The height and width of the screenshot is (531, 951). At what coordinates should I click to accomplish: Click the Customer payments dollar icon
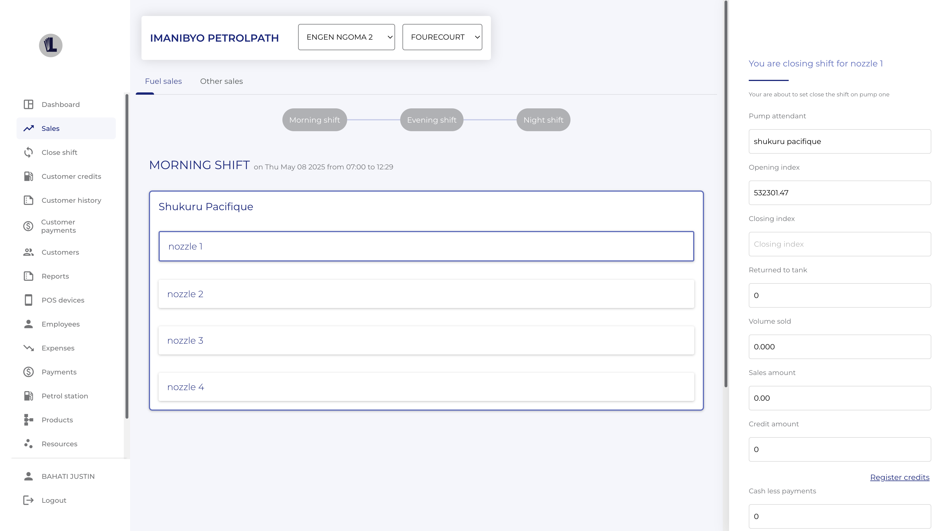29,226
